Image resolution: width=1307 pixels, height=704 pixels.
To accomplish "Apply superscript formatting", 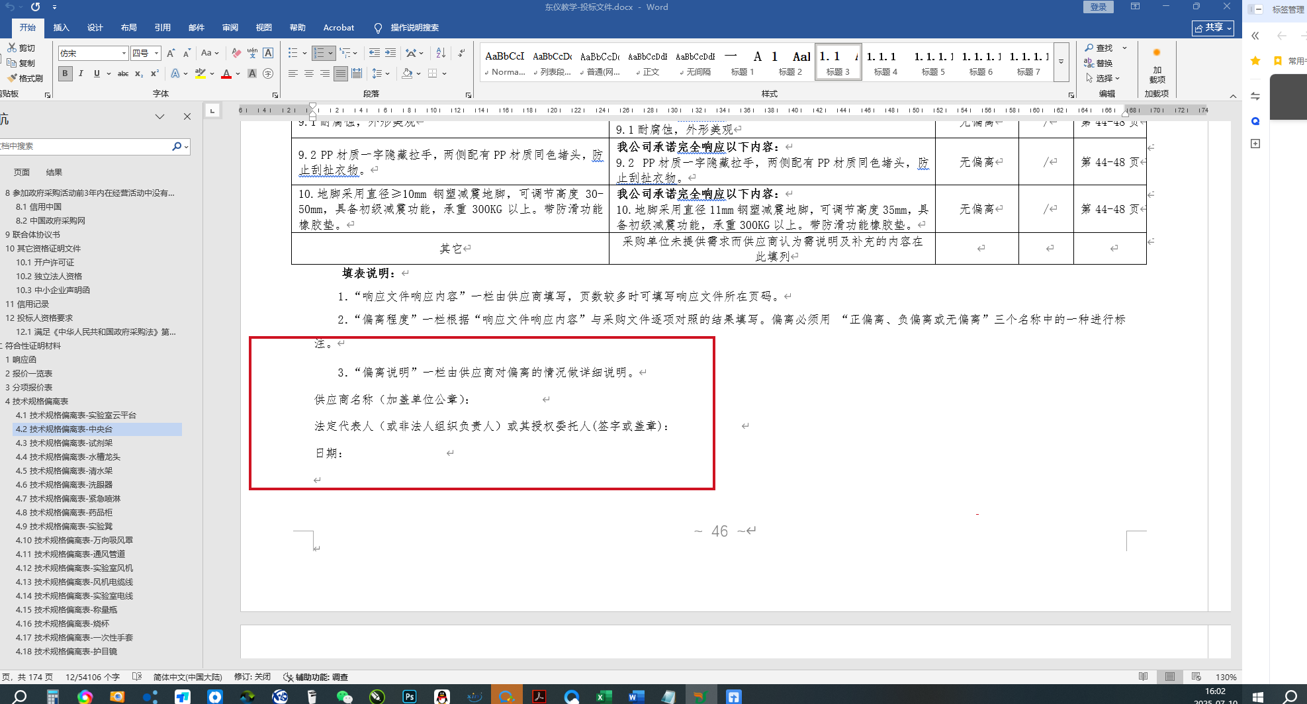I will [x=155, y=73].
